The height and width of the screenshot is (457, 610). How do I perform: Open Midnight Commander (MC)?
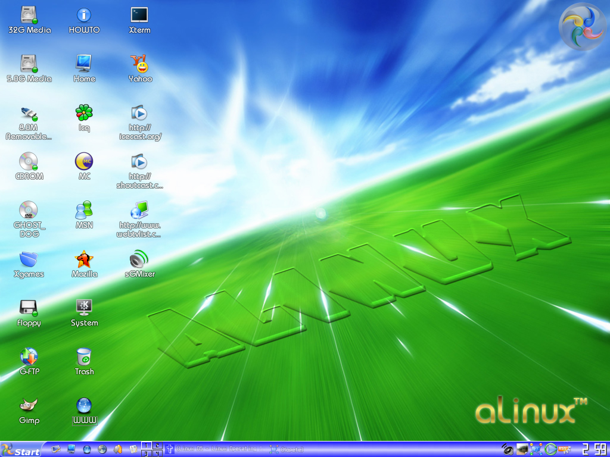[84, 162]
